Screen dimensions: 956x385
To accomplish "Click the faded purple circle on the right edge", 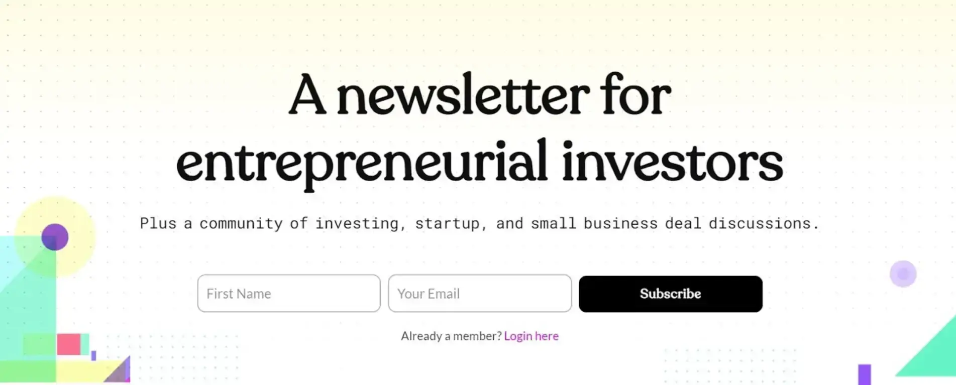I will coord(903,274).
